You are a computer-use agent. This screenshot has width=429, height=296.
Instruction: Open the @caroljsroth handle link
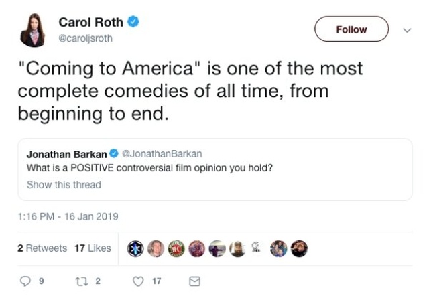pyautogui.click(x=86, y=38)
